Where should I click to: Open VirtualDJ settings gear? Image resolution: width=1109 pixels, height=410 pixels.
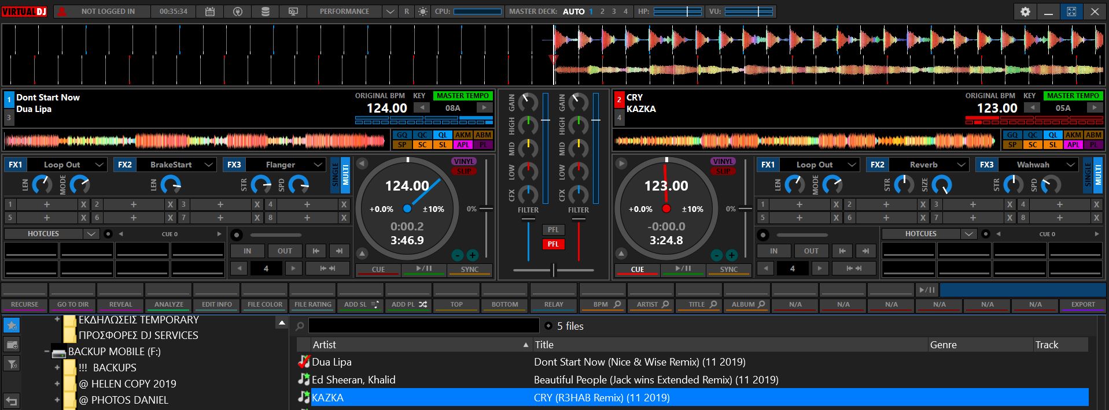[1025, 12]
